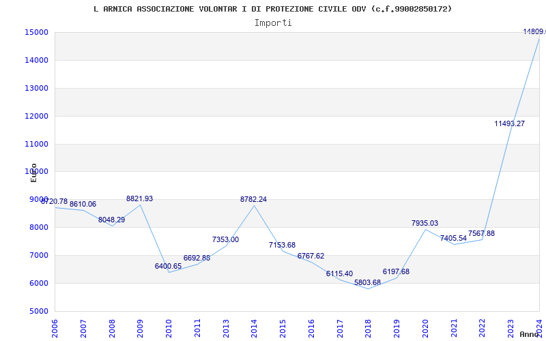Click the x-axis year 2015
This screenshot has height=341, width=546.
(283, 329)
